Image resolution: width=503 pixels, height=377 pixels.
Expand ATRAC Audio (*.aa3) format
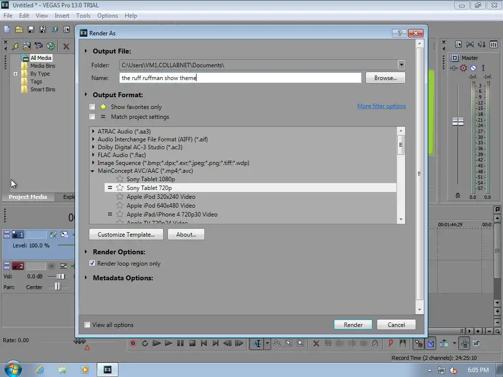[x=93, y=131]
